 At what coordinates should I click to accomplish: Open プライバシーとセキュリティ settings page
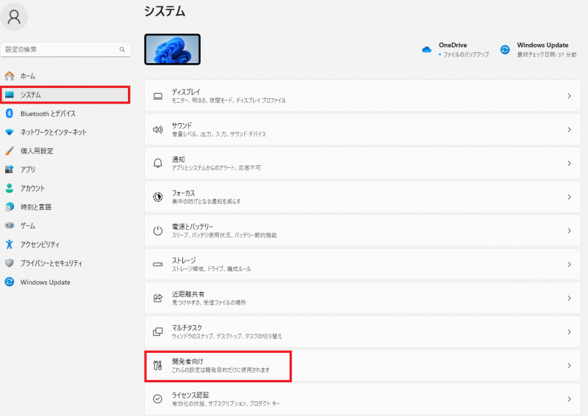[51, 263]
